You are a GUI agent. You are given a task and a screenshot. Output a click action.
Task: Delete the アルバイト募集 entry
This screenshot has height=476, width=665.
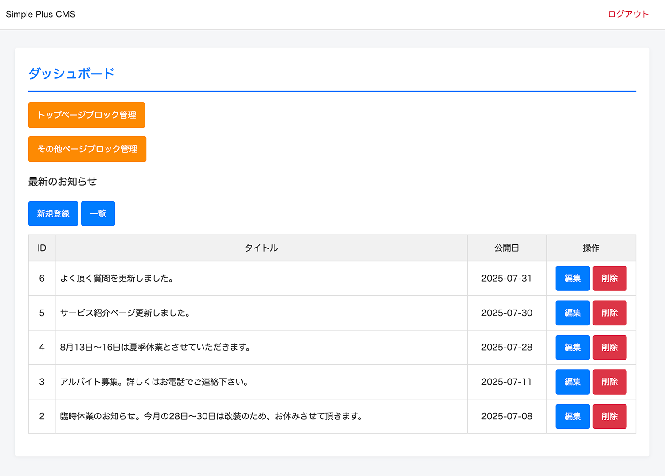(609, 382)
